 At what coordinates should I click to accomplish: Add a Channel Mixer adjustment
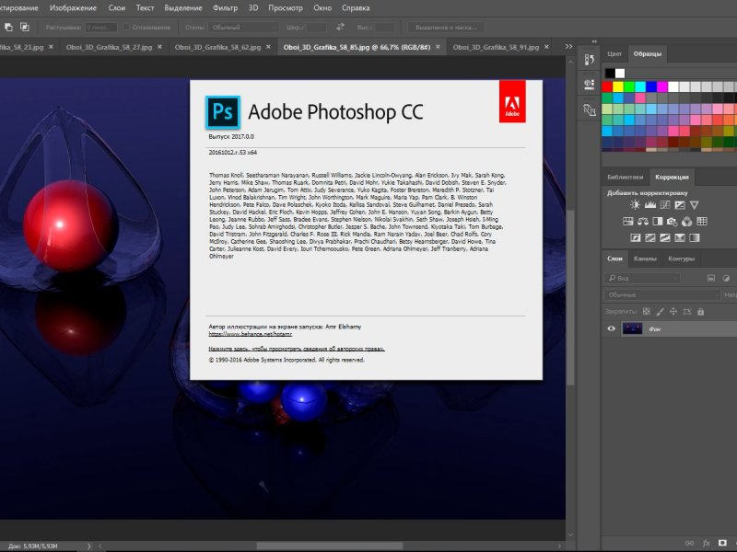click(x=687, y=222)
